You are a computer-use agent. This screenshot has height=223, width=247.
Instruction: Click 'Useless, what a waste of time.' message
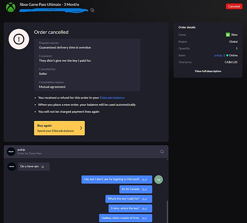[126, 218]
